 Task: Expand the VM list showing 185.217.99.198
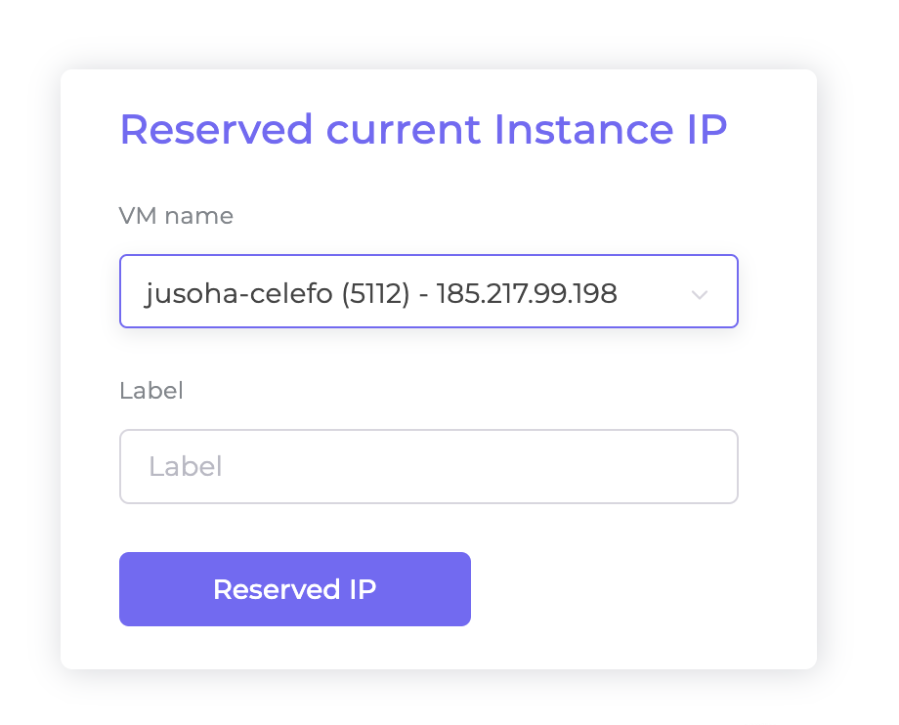point(428,291)
